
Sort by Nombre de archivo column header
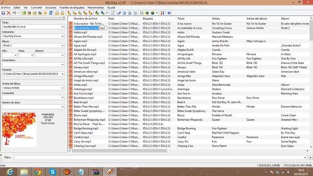86,19
